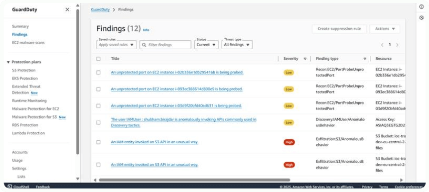This screenshot has height=192, width=429.
Task: Select checkbox for last S3 API finding
Action: point(98,165)
